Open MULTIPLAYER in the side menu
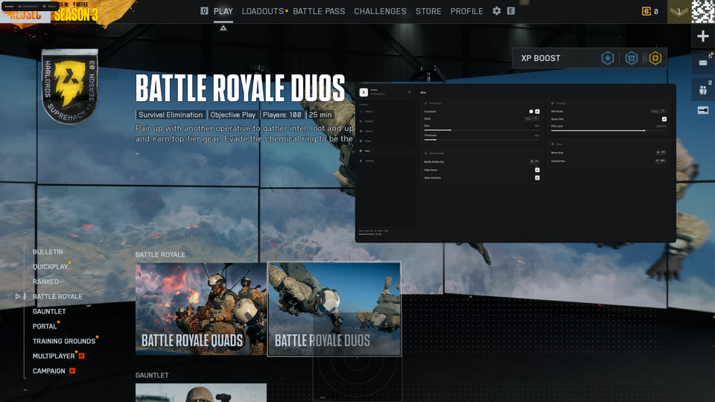 point(54,356)
